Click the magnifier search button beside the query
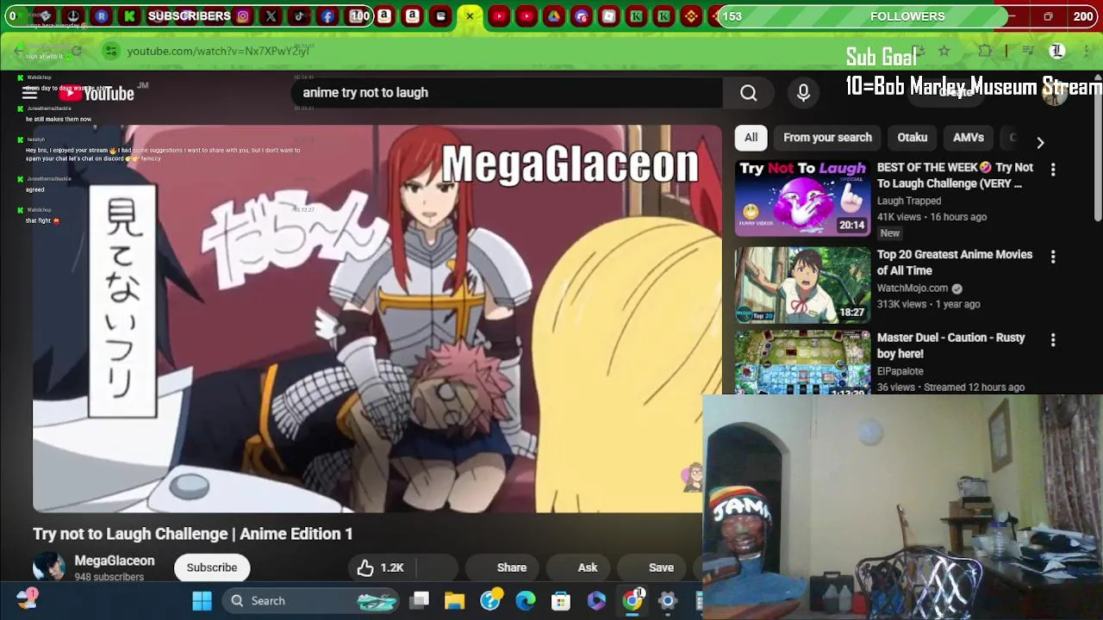The height and width of the screenshot is (620, 1103). (748, 93)
